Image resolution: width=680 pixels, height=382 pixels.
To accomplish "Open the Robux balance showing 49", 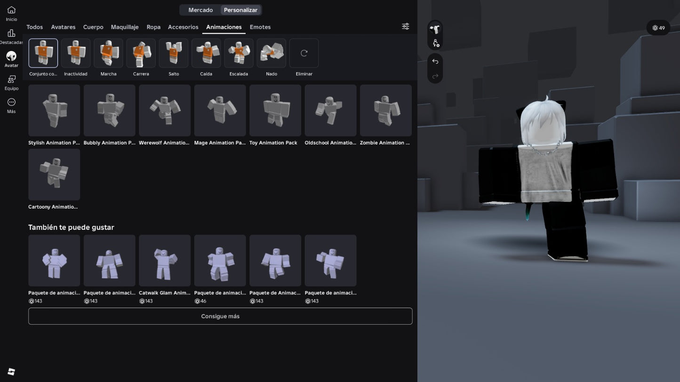I will point(658,28).
